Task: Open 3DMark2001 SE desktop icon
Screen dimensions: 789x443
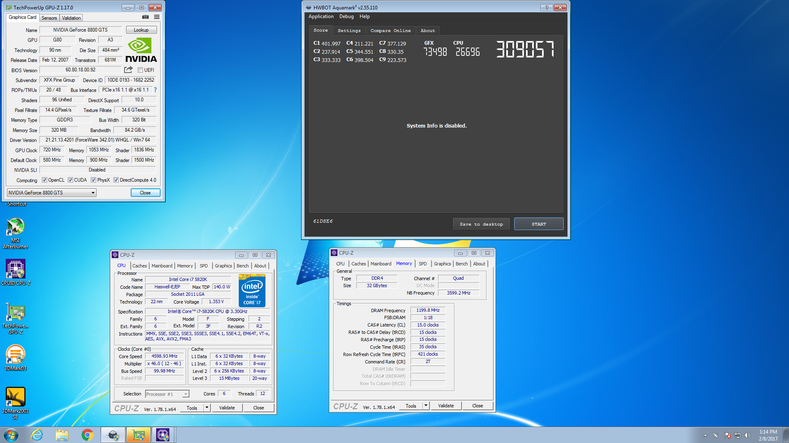Action: tap(15, 403)
